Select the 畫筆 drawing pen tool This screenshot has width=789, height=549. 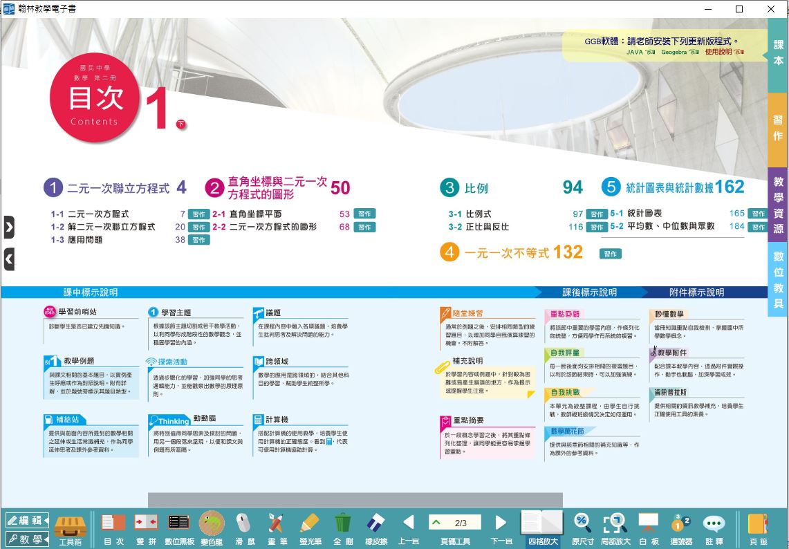click(277, 529)
